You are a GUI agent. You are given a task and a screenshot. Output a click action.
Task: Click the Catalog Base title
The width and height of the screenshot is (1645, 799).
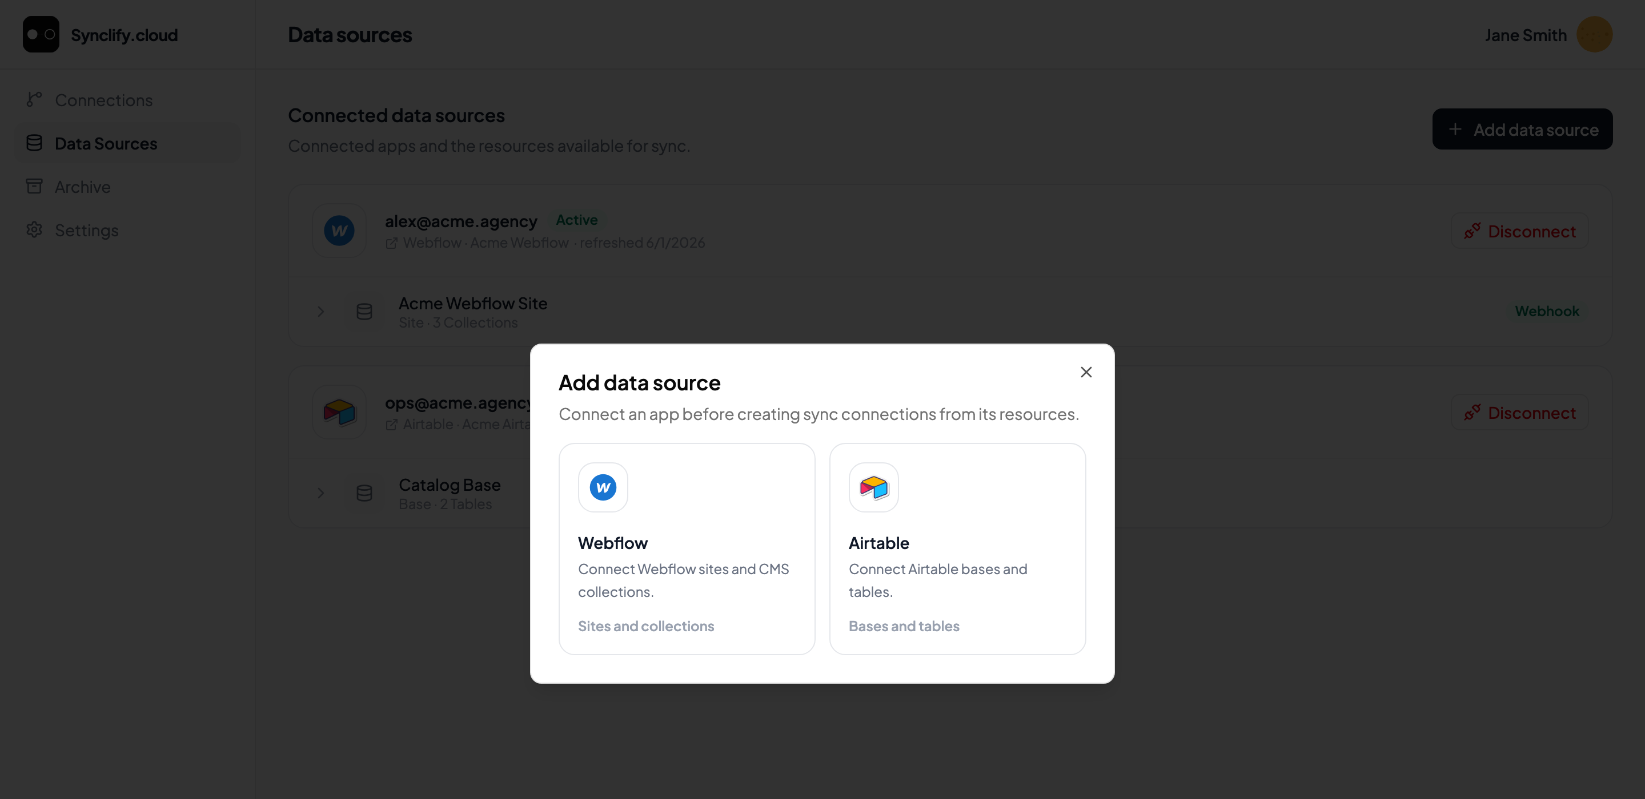pos(450,485)
